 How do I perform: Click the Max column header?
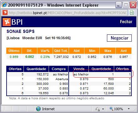[108, 51]
